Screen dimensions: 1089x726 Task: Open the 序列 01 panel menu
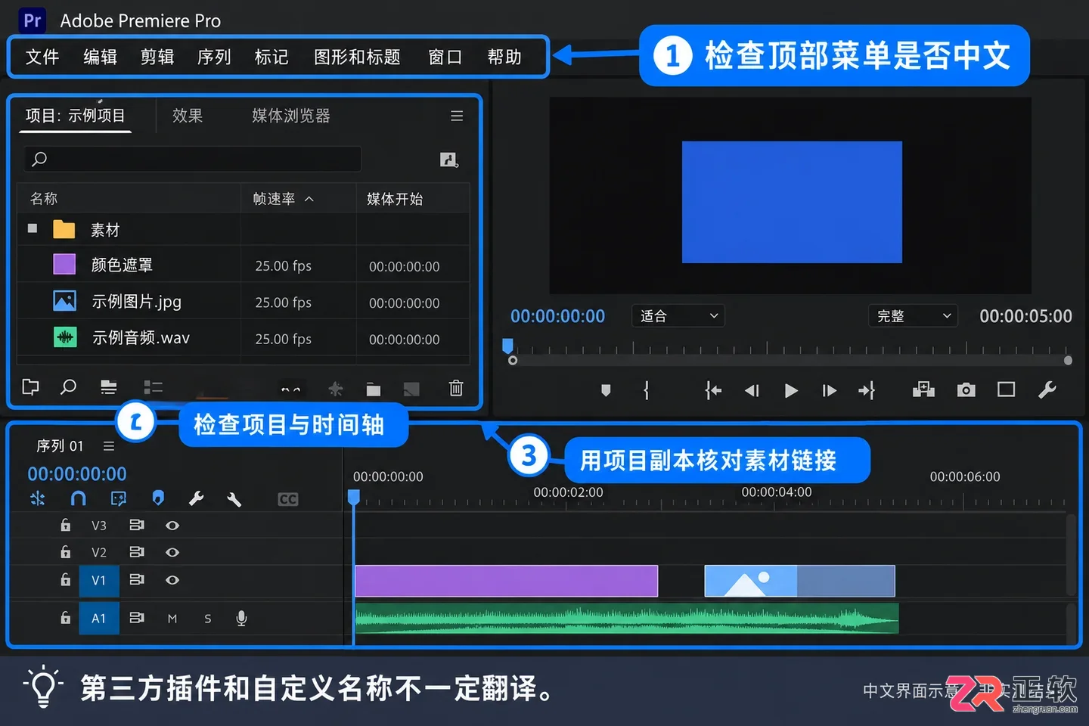(109, 446)
